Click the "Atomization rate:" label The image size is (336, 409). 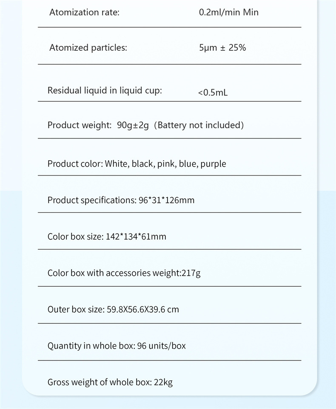click(x=84, y=12)
